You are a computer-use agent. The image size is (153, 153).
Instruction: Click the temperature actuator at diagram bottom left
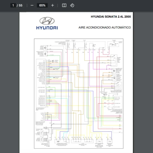click(x=58, y=141)
